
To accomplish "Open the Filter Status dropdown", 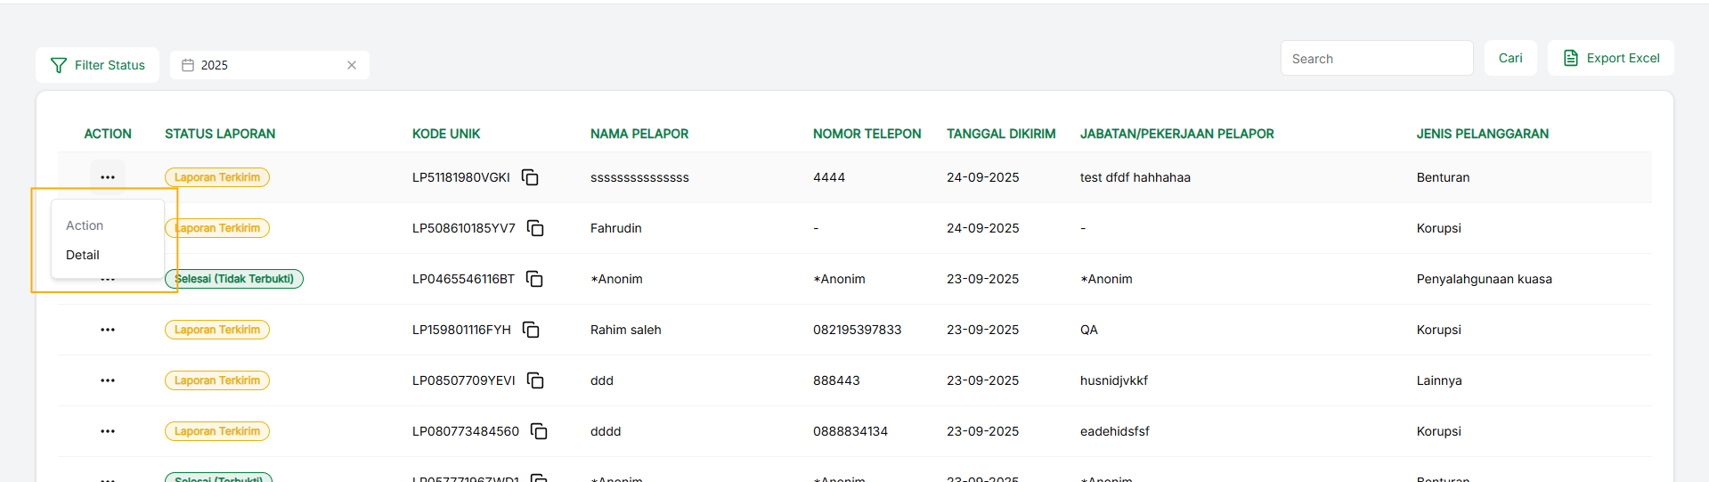I will tap(98, 65).
